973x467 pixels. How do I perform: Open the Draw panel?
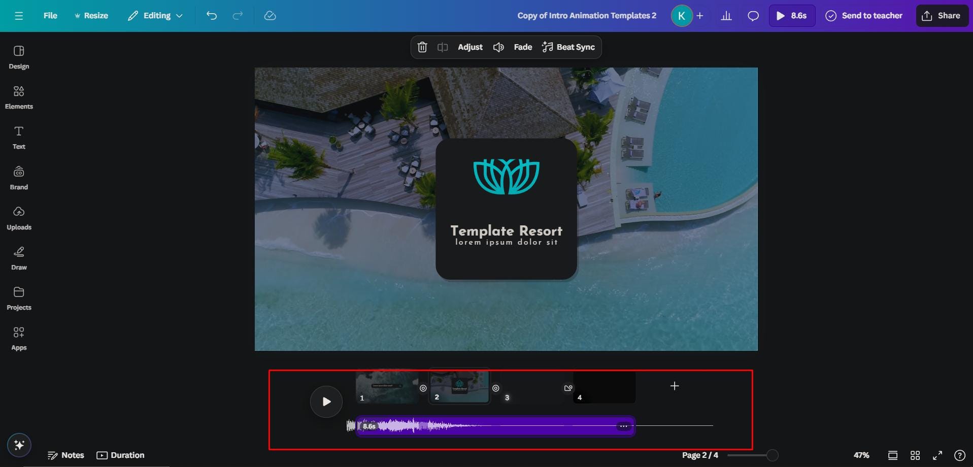point(19,258)
